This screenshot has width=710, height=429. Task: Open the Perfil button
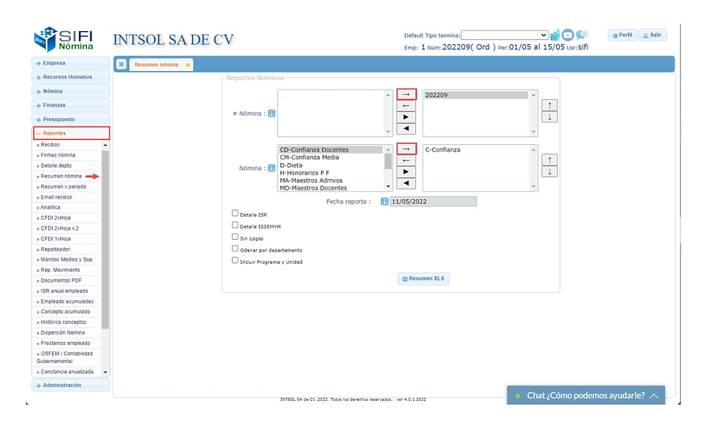622,35
